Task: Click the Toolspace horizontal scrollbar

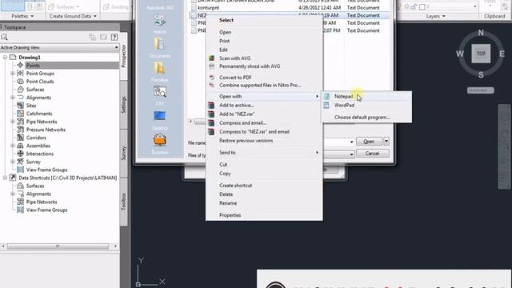Action: coord(58,246)
